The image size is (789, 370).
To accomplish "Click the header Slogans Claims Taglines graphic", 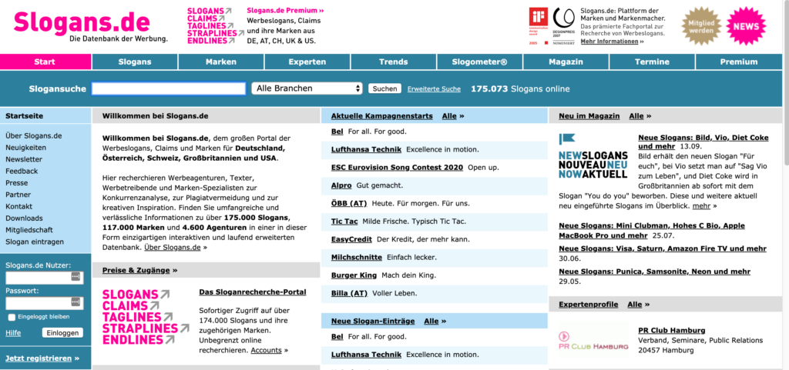I will coord(214,26).
